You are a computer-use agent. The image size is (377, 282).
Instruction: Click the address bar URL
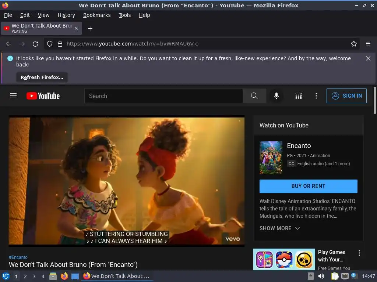point(132,44)
